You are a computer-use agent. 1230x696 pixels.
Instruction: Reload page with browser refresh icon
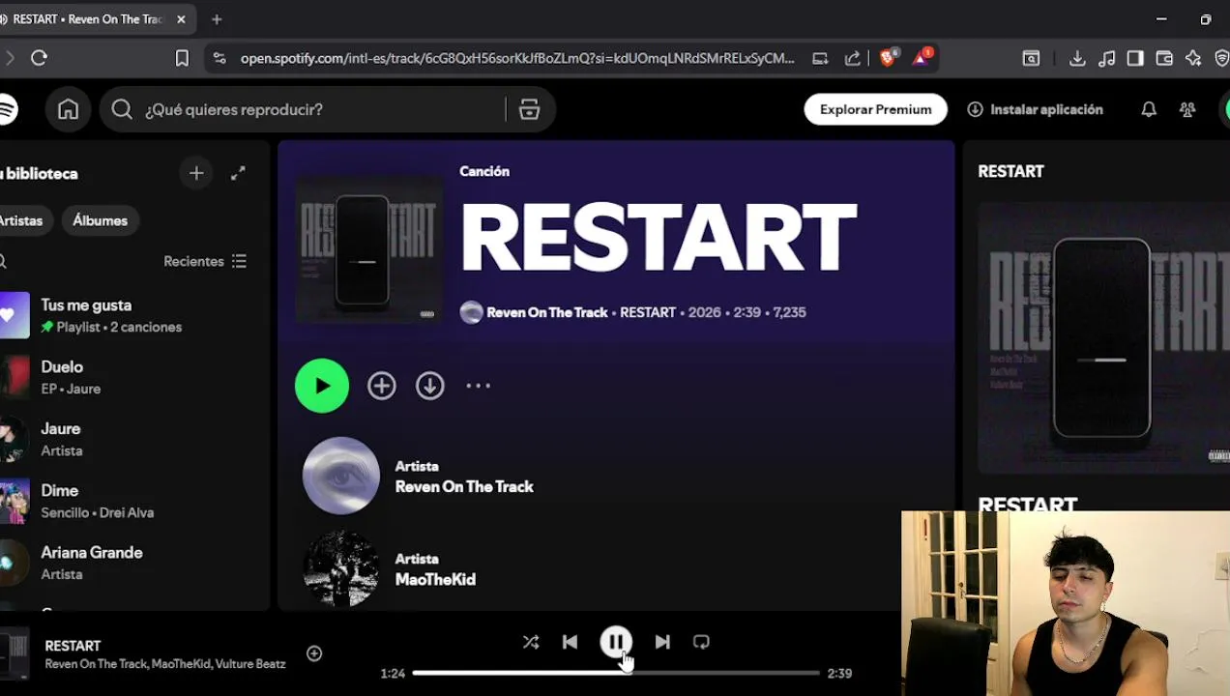pos(39,58)
